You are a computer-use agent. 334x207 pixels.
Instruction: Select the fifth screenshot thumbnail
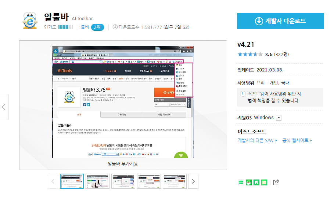[x=175, y=181]
